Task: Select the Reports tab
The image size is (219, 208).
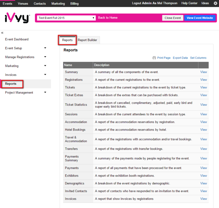Action: click(x=67, y=40)
